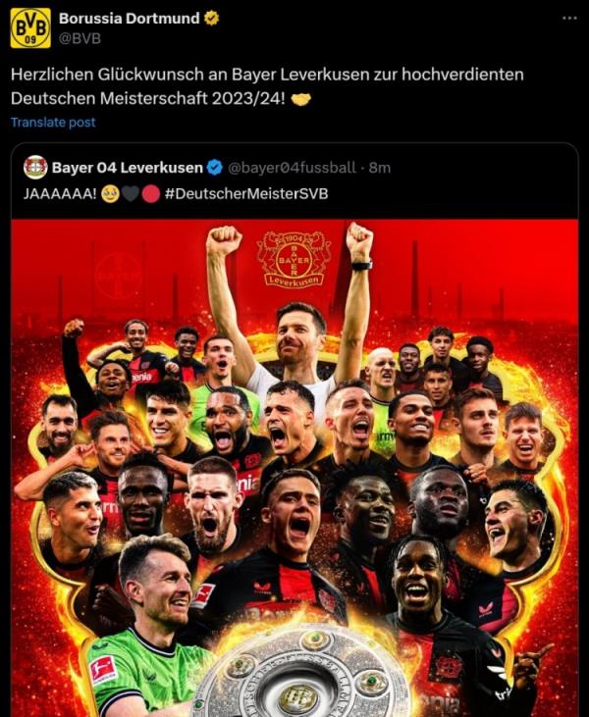Click the 8m timestamp of quoted post
The width and height of the screenshot is (589, 717).
tap(379, 168)
